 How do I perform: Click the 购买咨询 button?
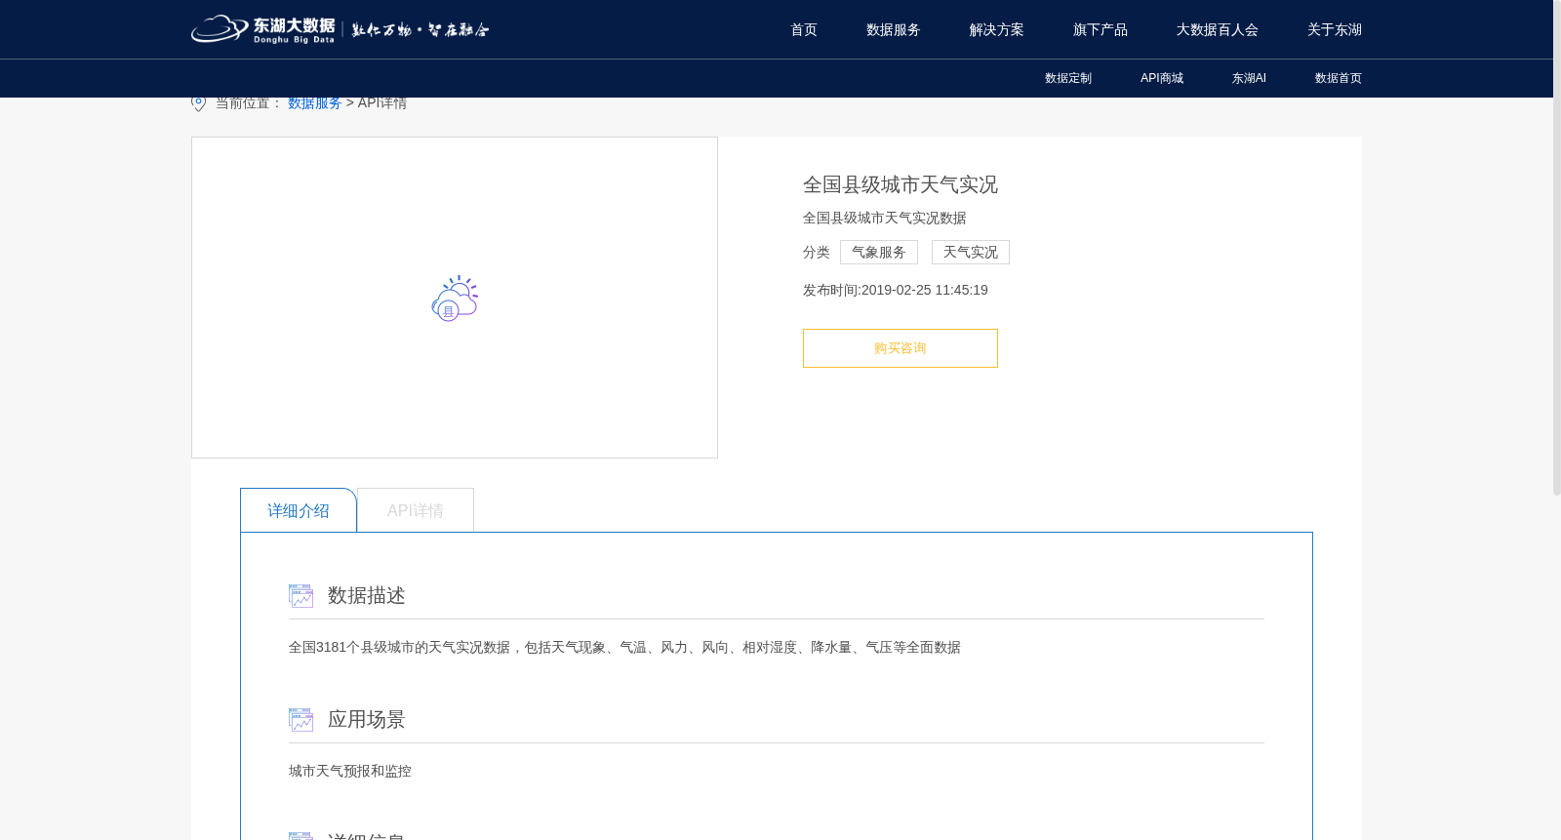point(901,348)
